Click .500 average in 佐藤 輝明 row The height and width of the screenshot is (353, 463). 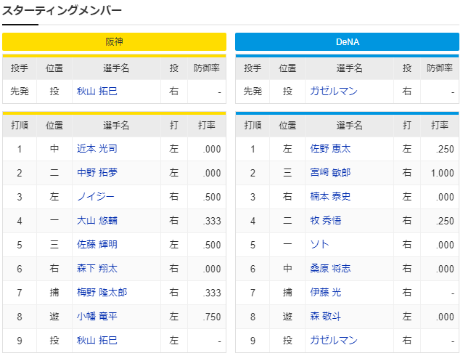click(x=212, y=245)
